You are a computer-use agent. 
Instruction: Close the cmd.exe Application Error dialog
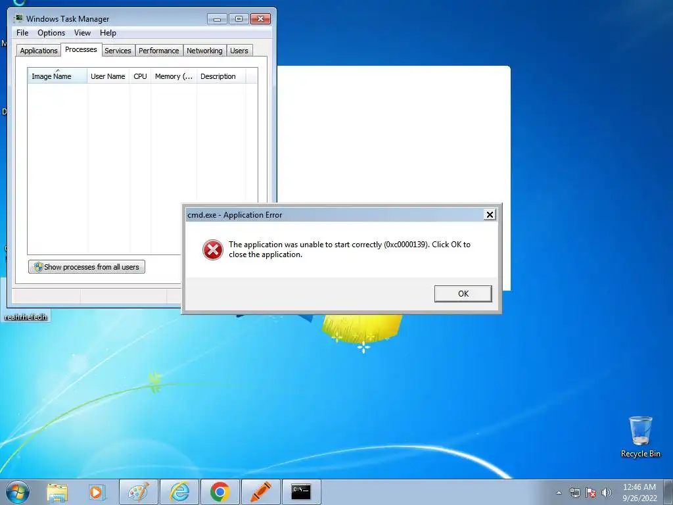click(490, 215)
